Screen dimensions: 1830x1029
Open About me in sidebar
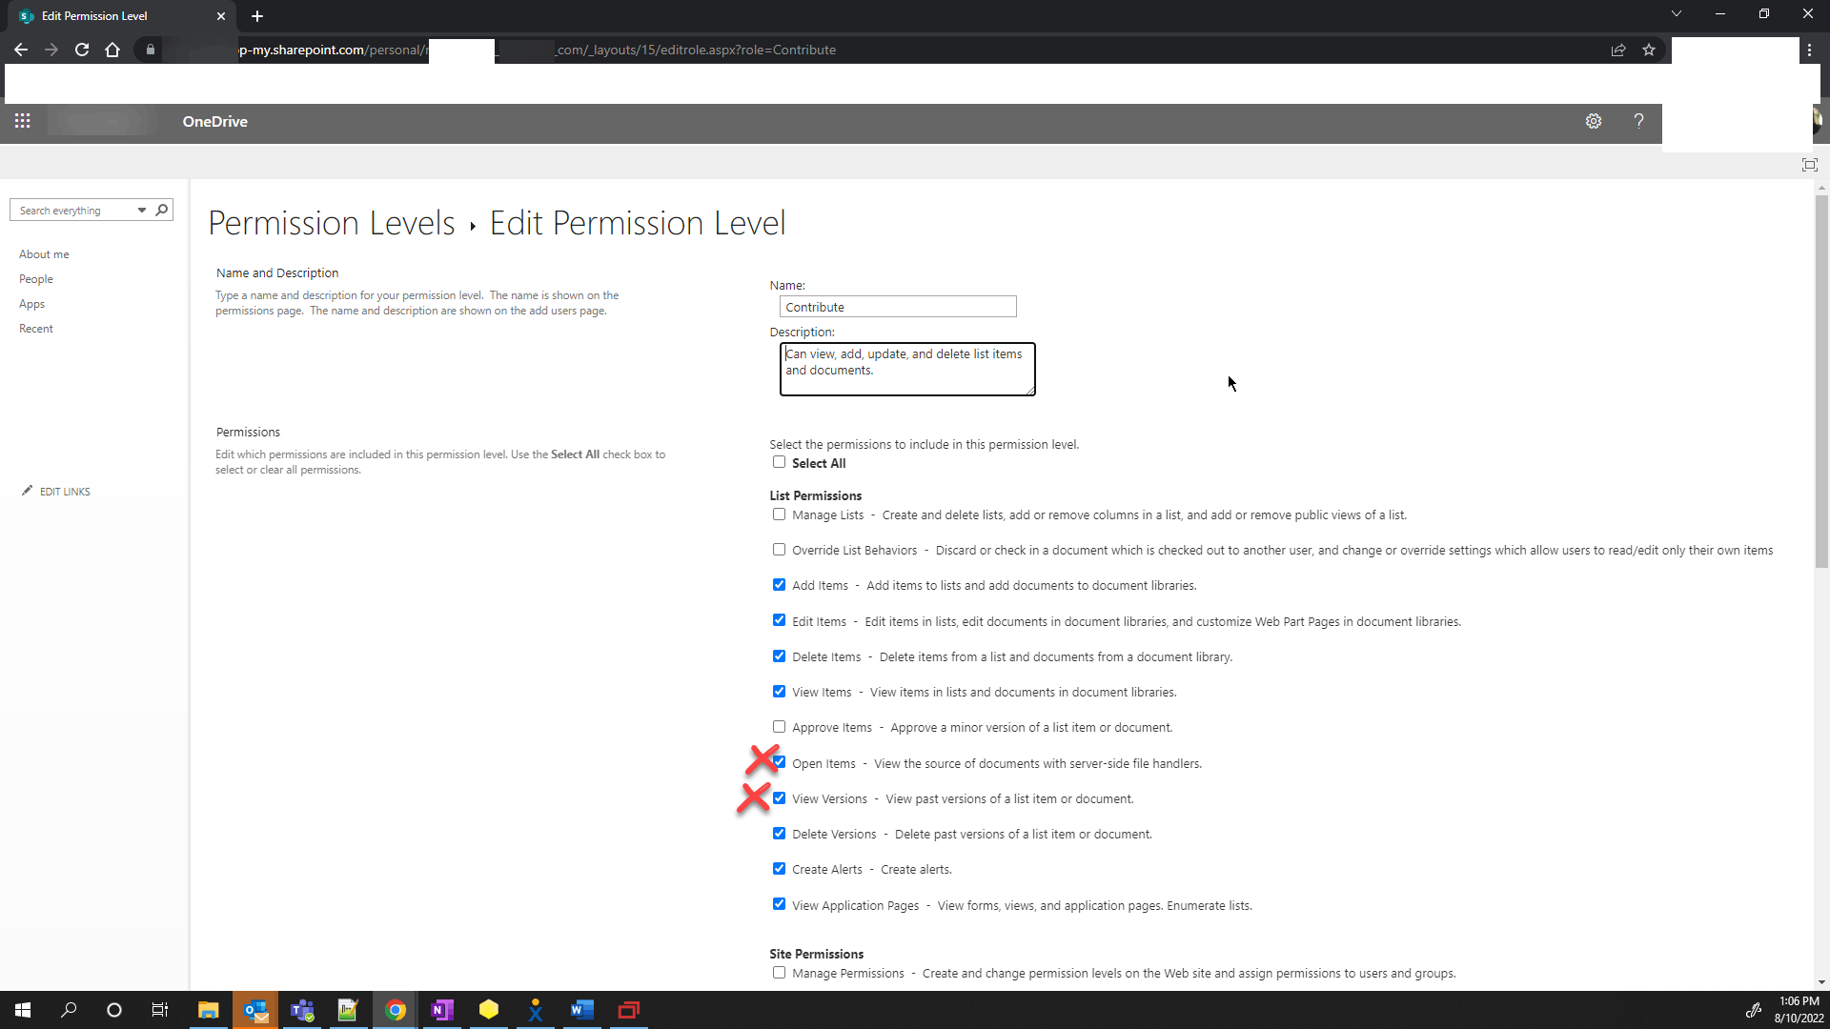[x=44, y=254]
